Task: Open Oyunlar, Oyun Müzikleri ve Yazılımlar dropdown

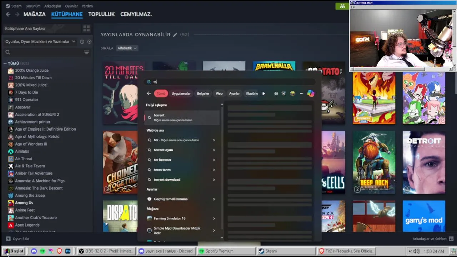Action: 40,42
